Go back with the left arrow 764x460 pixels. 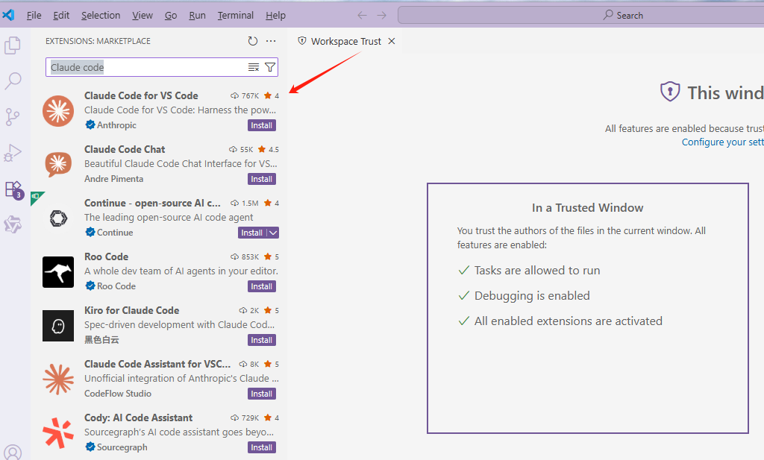coord(362,16)
